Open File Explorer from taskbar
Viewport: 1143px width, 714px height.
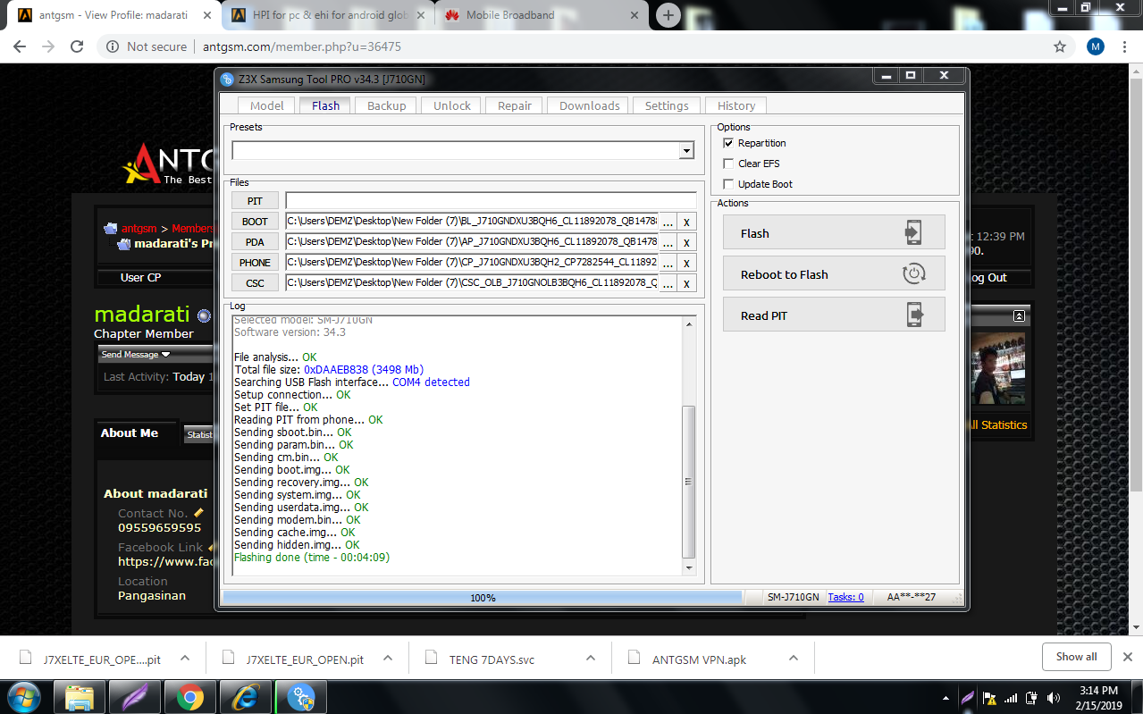click(x=80, y=696)
